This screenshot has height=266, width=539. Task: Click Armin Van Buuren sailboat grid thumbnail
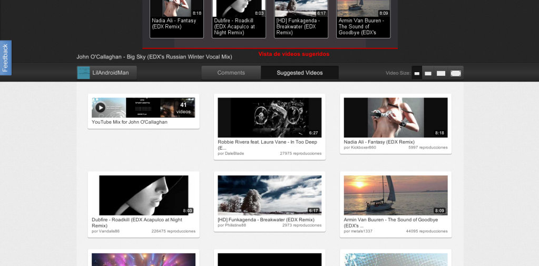point(395,195)
